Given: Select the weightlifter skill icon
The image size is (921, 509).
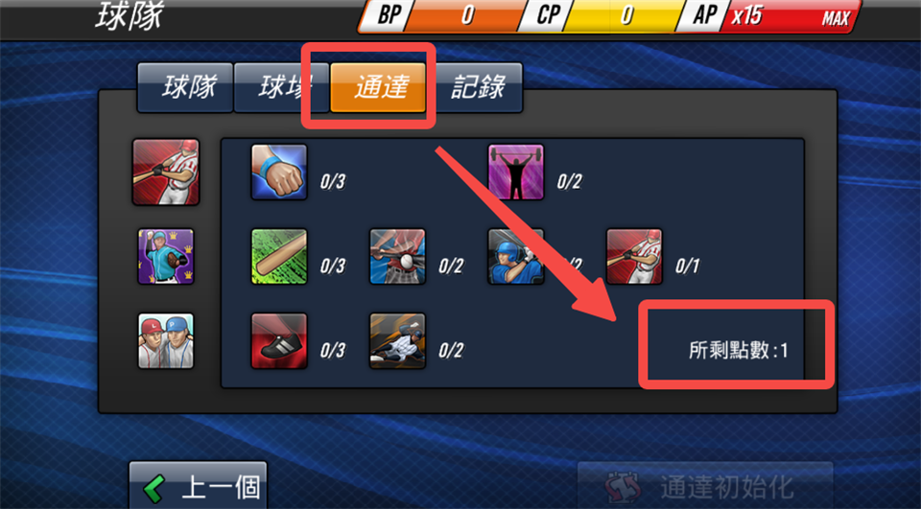Looking at the screenshot, I should click(516, 173).
